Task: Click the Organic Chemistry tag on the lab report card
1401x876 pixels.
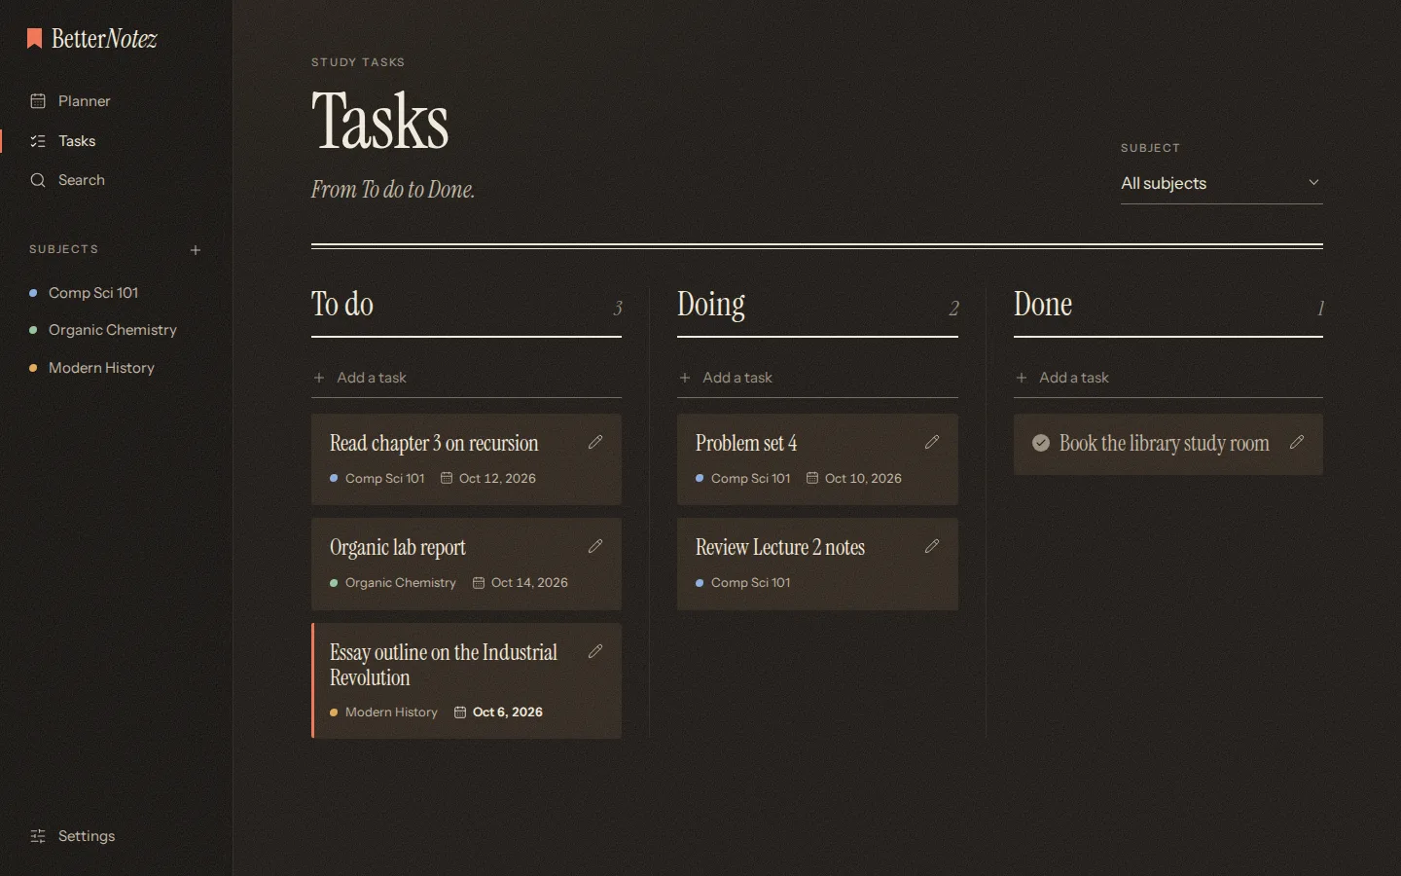Action: [x=393, y=582]
